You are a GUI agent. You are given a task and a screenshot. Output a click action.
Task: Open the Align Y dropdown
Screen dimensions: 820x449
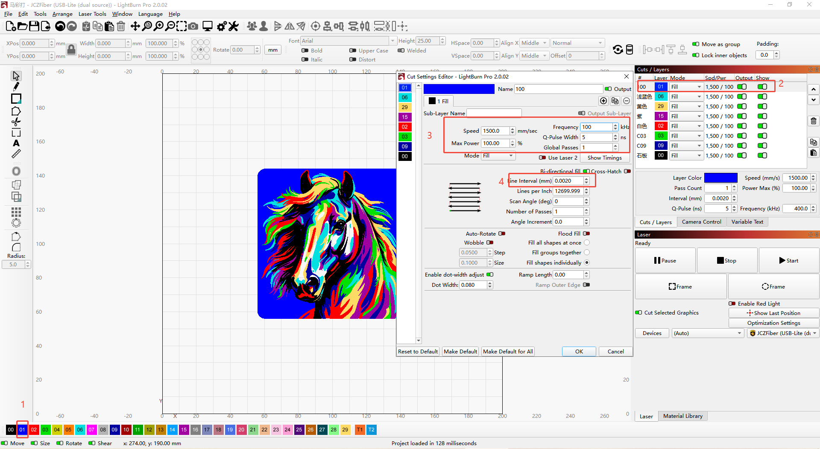click(x=534, y=55)
